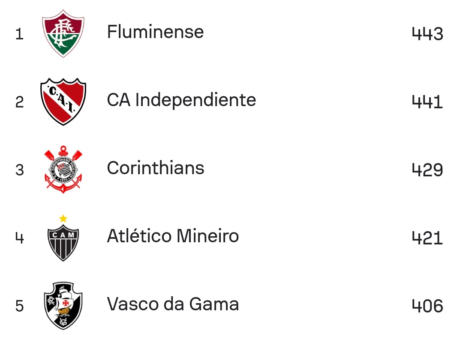Click the CA Independiente shield logo
Image resolution: width=463 pixels, height=345 pixels.
[63, 101]
